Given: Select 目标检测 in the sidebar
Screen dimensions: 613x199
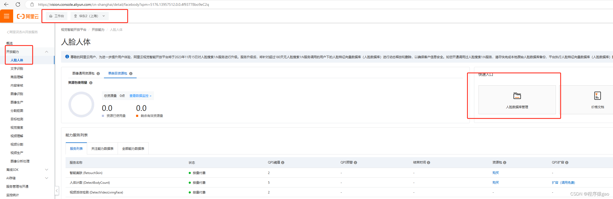Looking at the screenshot, I should coord(17,119).
